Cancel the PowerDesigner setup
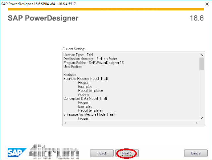This screenshot has width=212, height=160. pyautogui.click(x=196, y=153)
